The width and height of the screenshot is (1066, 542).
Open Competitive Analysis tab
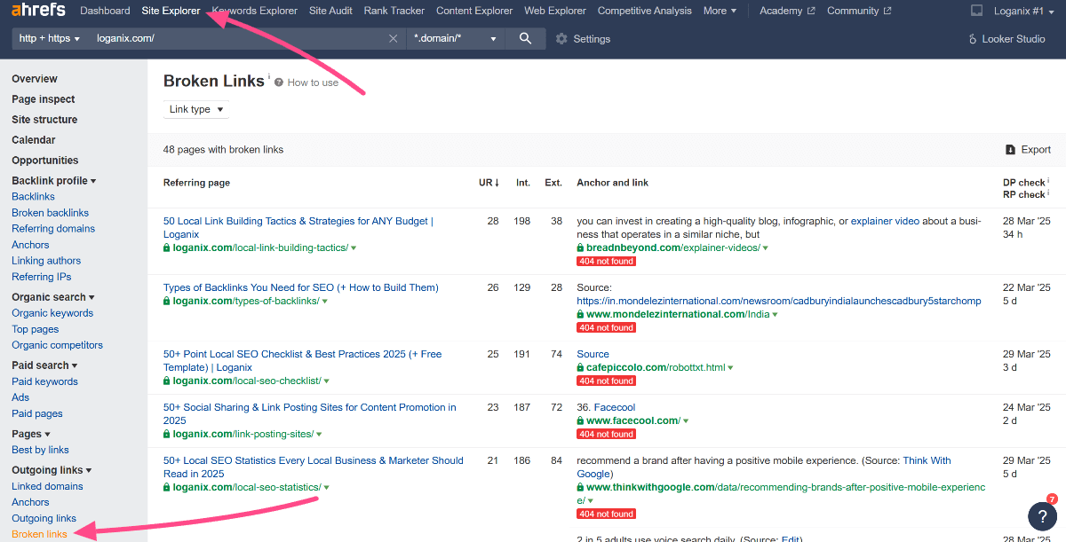click(x=645, y=11)
